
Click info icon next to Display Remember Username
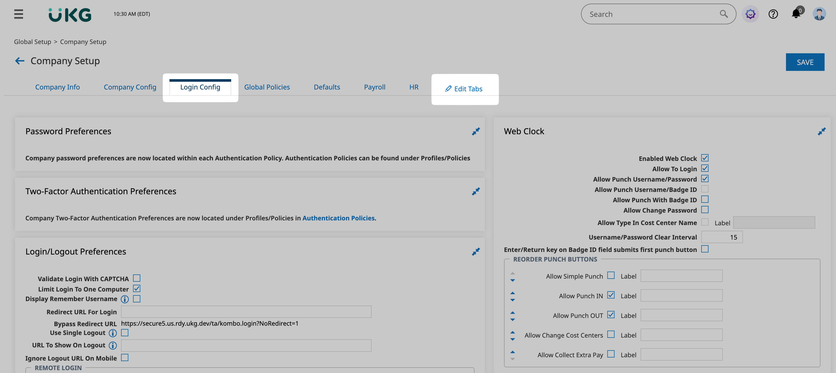(125, 299)
